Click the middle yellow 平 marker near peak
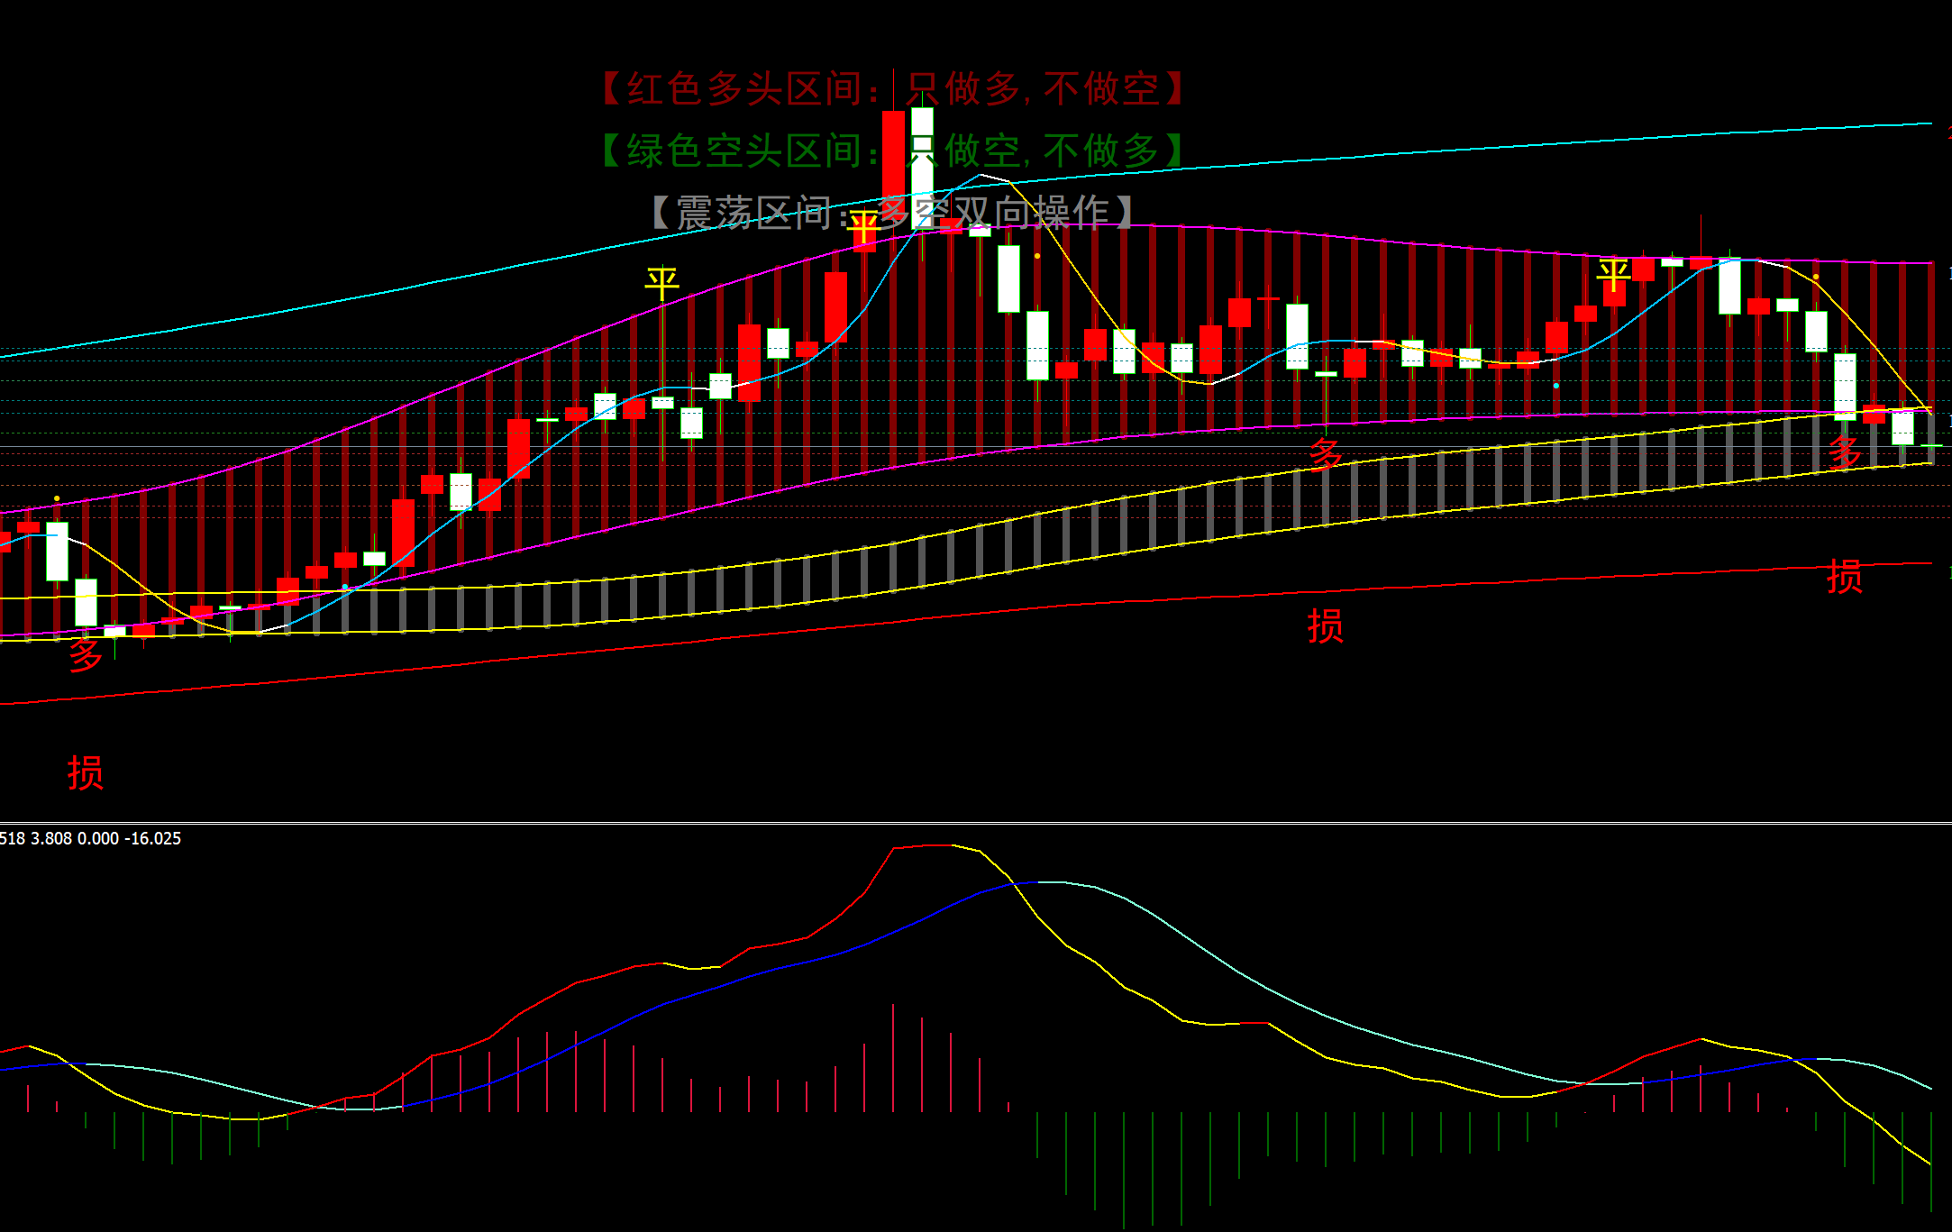The width and height of the screenshot is (1952, 1232). pos(863,227)
